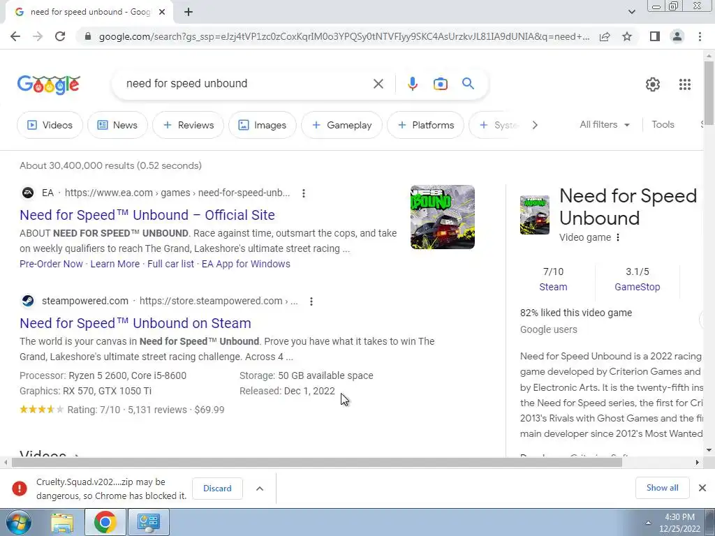Open the All filters dropdown
This screenshot has height=536, width=715.
(604, 124)
